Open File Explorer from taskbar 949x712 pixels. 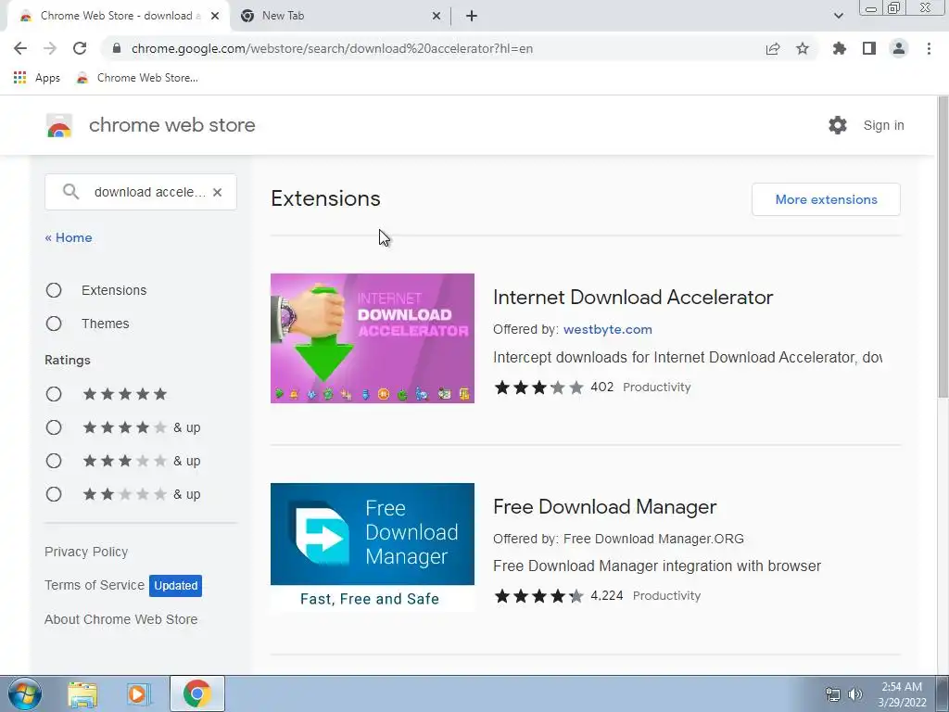pos(82,693)
